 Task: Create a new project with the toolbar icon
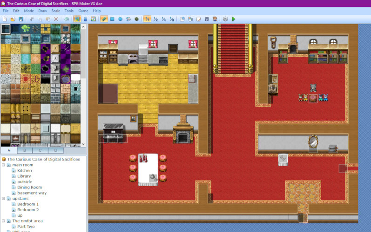[5, 19]
